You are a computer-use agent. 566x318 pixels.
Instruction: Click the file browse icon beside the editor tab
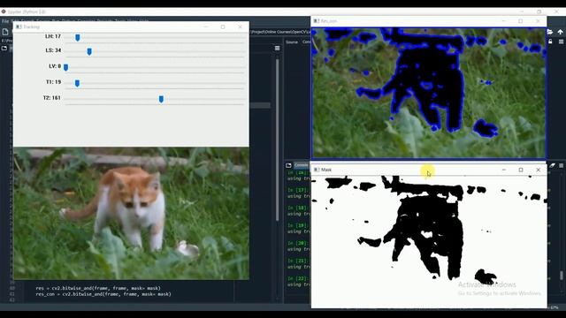(x=4, y=48)
